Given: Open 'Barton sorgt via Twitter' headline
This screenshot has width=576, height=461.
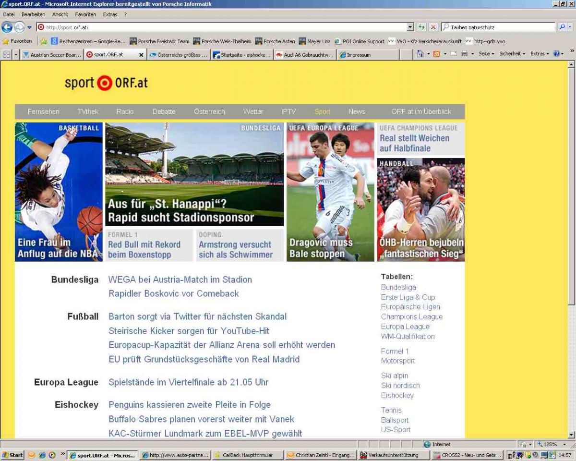Looking at the screenshot, I should coord(197,316).
